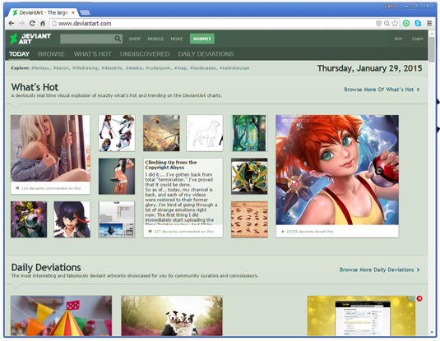
Task: Click the search magnifier in DeviantArt header
Action: point(118,39)
